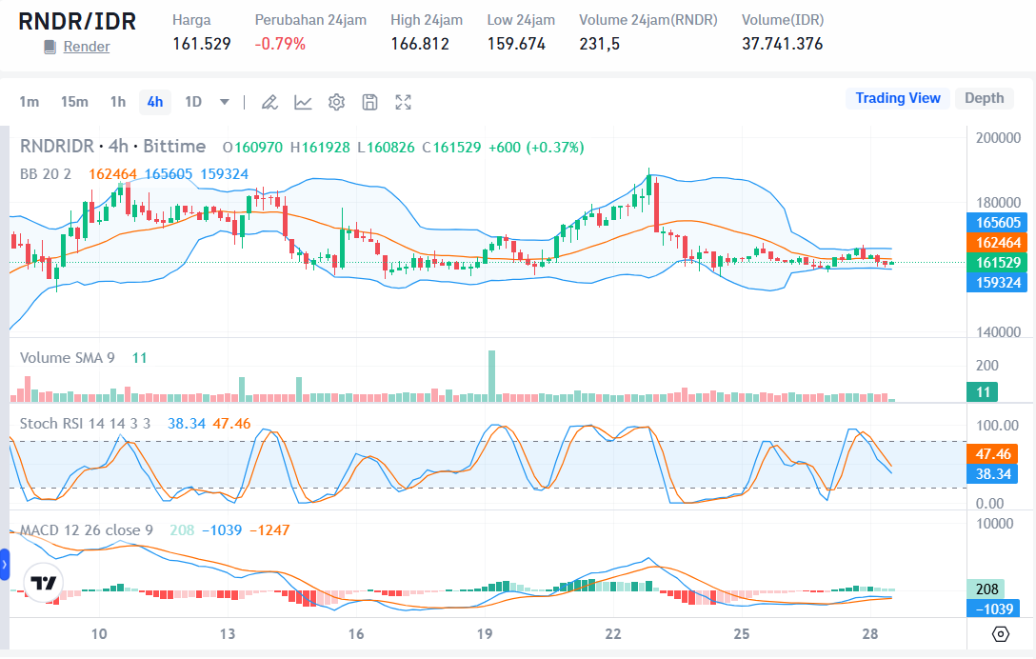This screenshot has width=1036, height=659.
Task: Open the drawing tools pencil icon
Action: tap(269, 102)
